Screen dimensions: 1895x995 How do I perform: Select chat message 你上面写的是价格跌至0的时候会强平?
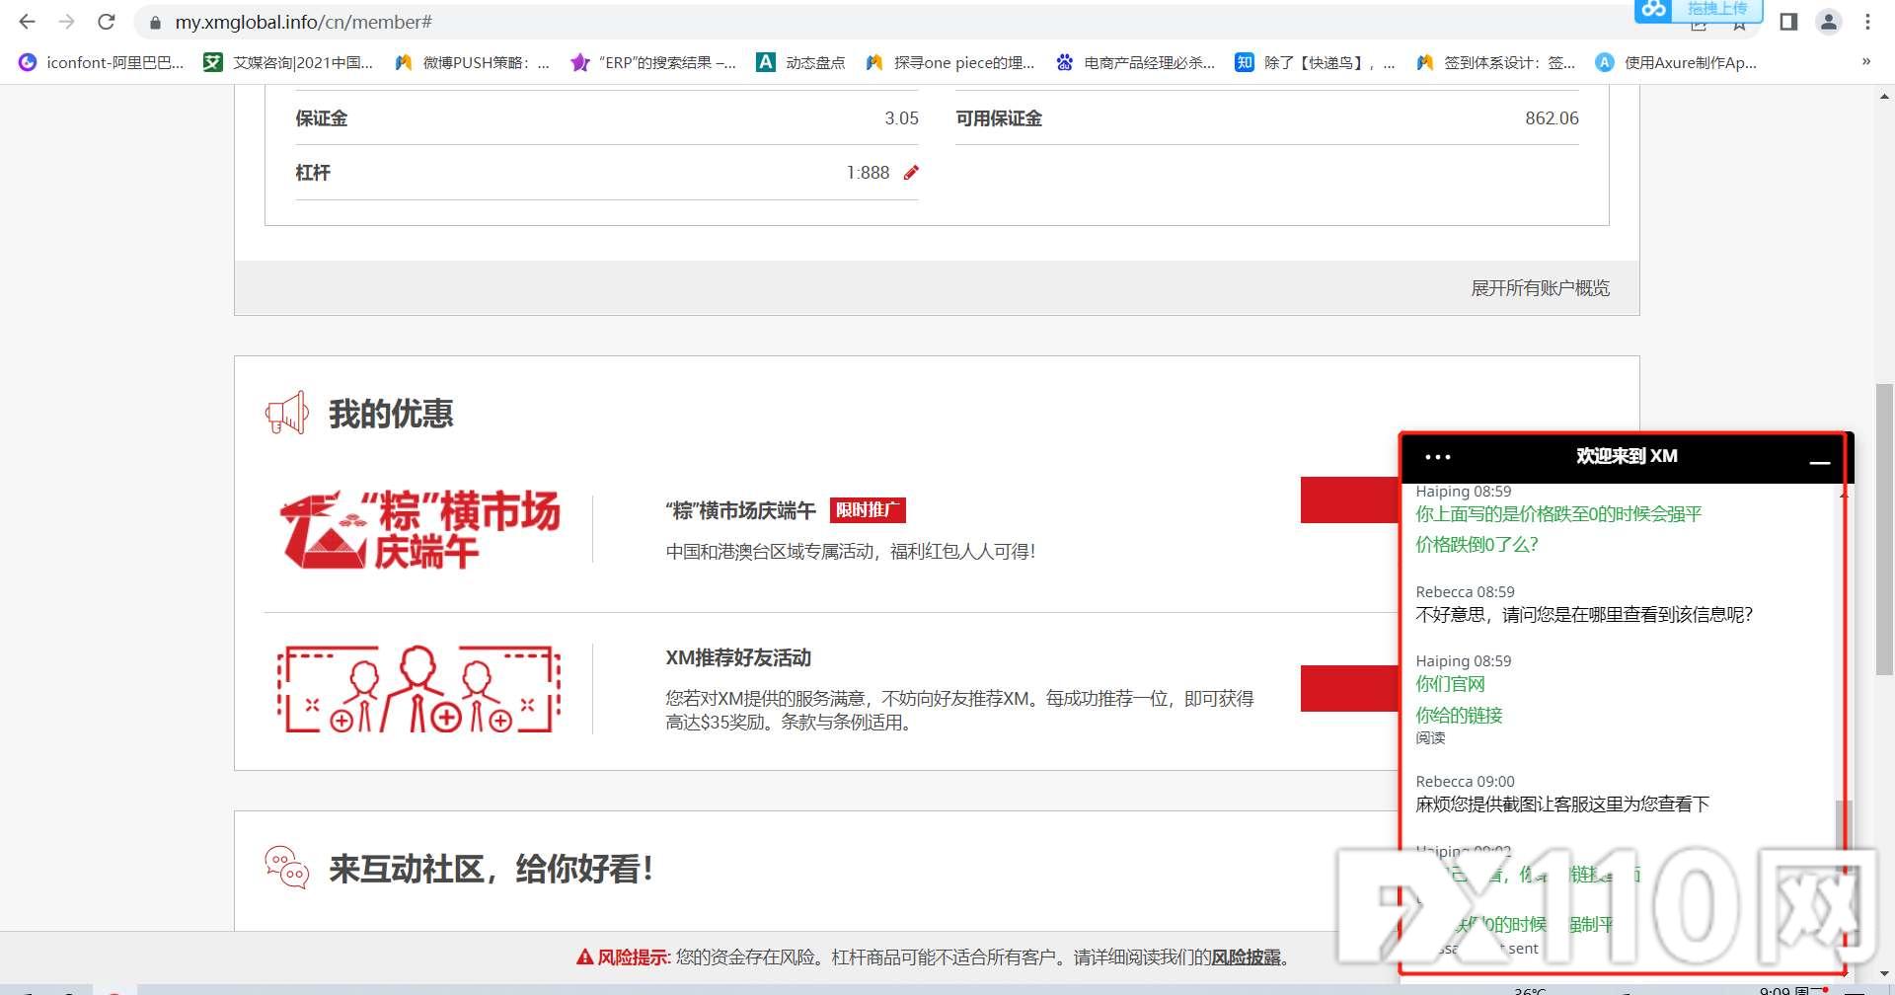[1558, 514]
